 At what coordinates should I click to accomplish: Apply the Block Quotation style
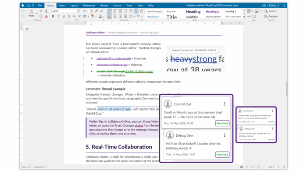pyautogui.click(x=213, y=17)
